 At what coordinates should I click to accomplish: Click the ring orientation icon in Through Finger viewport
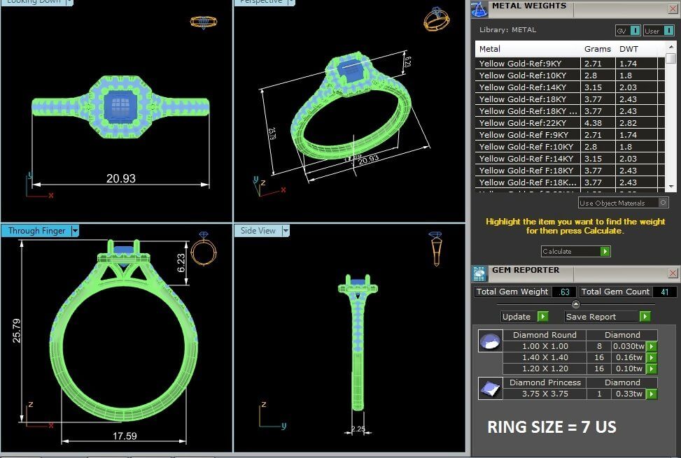tap(203, 250)
